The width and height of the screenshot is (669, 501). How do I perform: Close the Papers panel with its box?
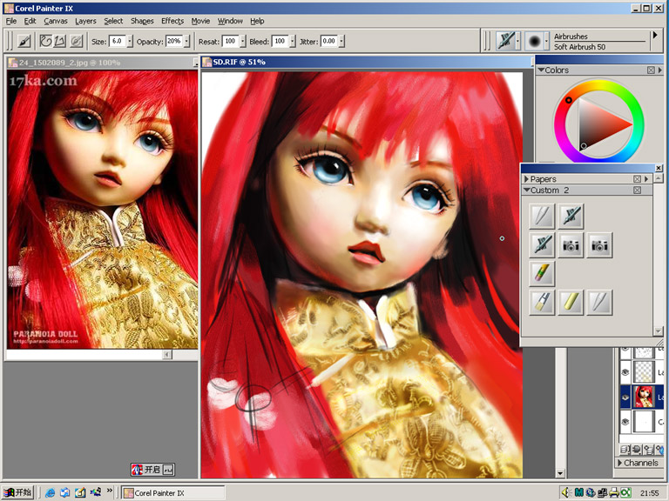(637, 179)
